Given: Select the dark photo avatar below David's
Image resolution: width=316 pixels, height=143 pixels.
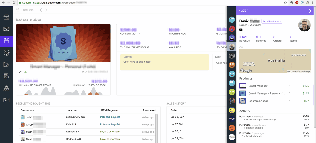Looking at the screenshot, I should point(232,56).
